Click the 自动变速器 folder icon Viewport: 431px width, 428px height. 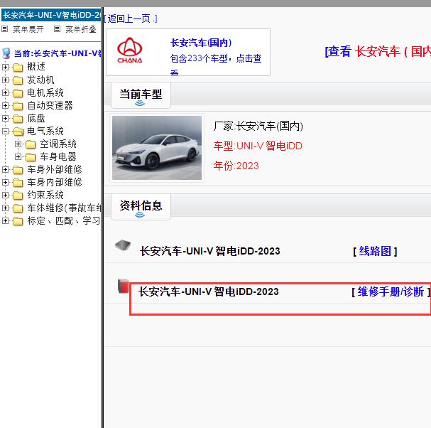pos(18,106)
